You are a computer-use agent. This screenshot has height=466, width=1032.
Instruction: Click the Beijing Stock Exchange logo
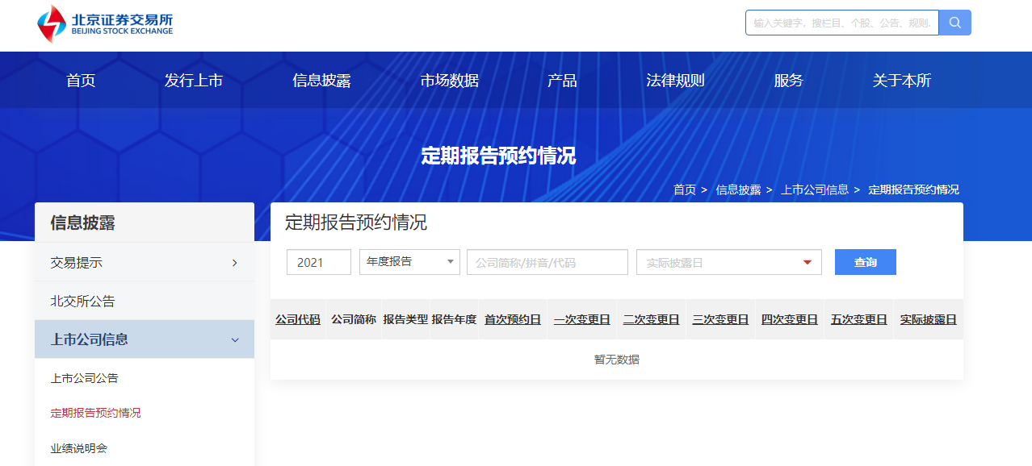click(105, 24)
